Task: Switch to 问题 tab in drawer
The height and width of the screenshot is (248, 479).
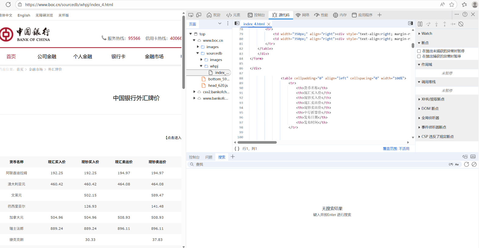Action: coord(209,157)
